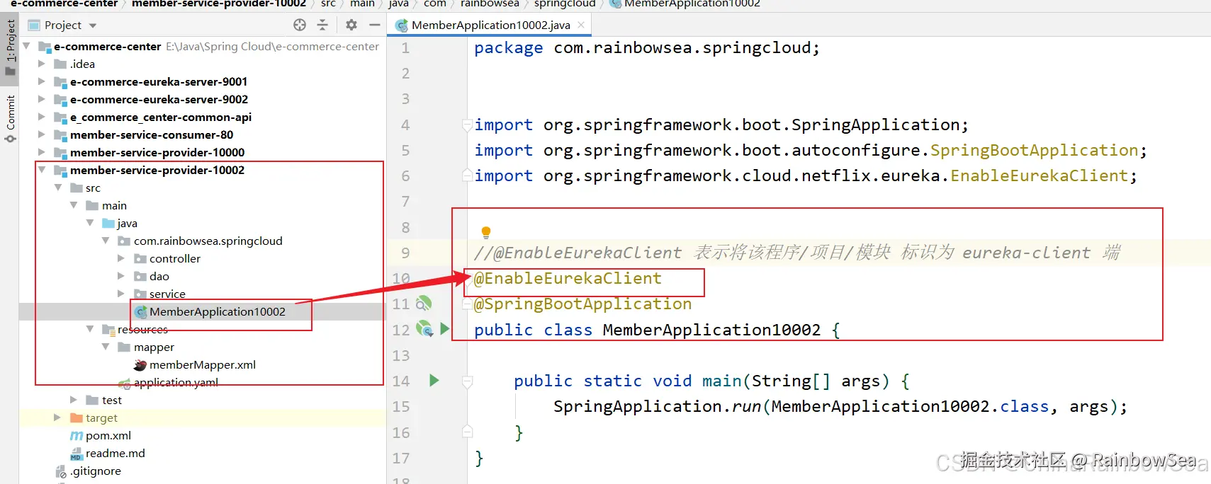Close the MemberApplication10002.java tab
The image size is (1211, 484).
tap(581, 25)
